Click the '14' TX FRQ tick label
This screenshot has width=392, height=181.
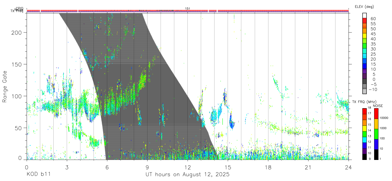pos(370,131)
